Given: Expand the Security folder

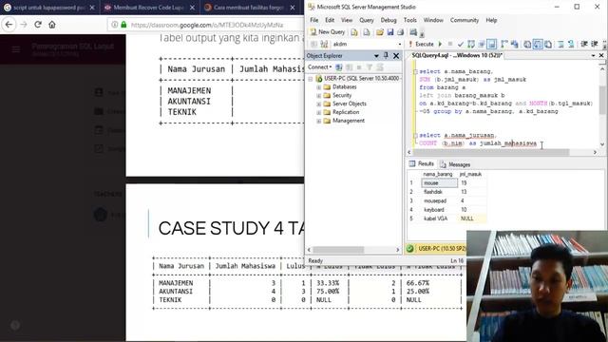Looking at the screenshot, I should [318, 96].
